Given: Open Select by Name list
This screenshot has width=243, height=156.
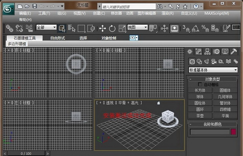Looking at the screenshot, I should tap(71, 28).
